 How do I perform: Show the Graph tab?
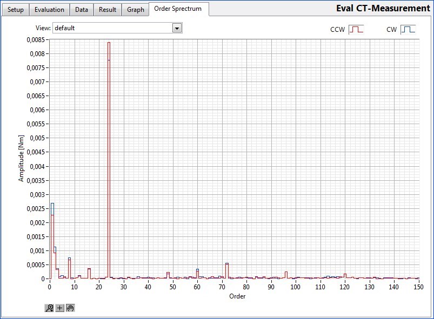pyautogui.click(x=136, y=10)
